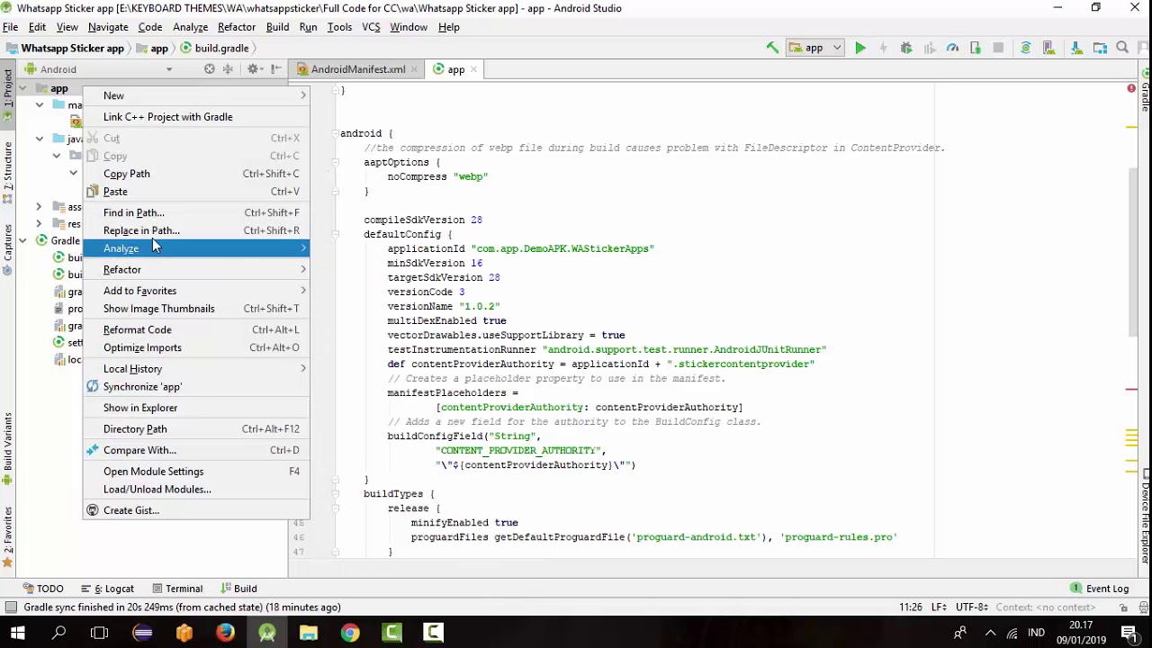This screenshot has width=1152, height=648.
Task: Select Paste in the context menu
Action: click(x=196, y=192)
